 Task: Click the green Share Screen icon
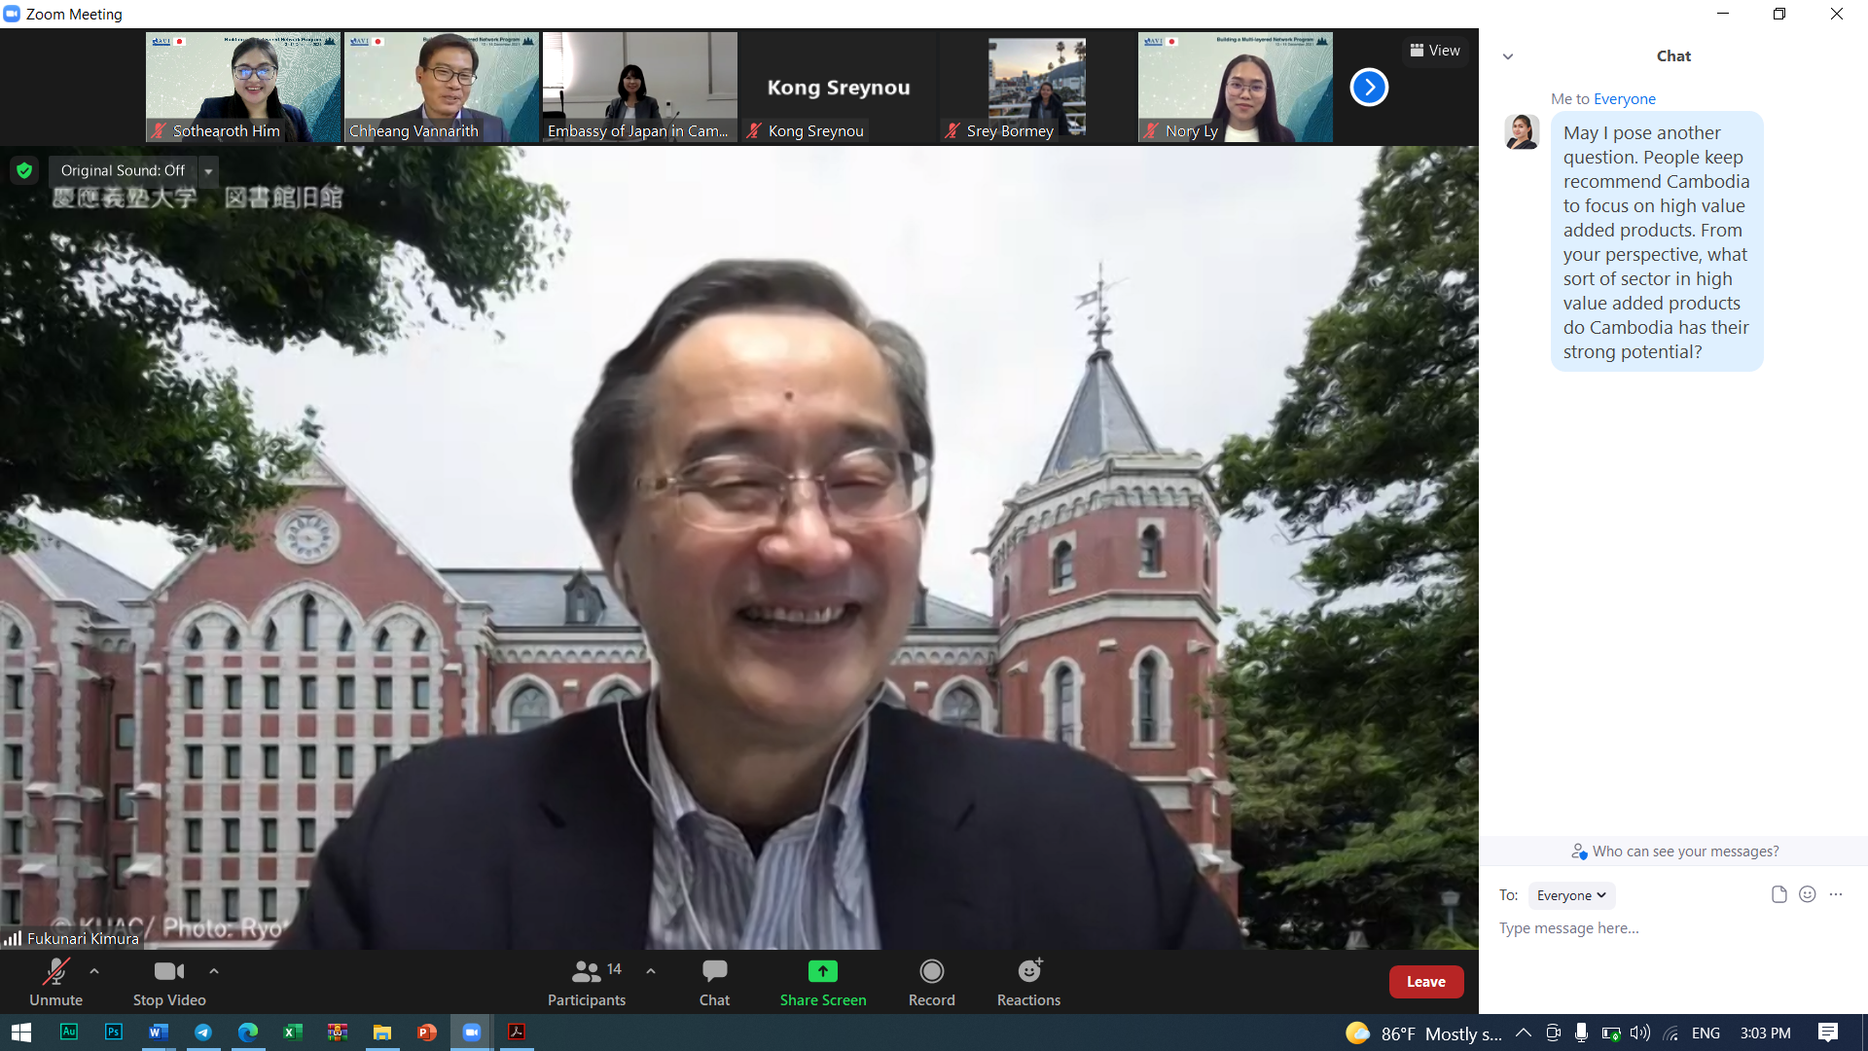coord(822,971)
